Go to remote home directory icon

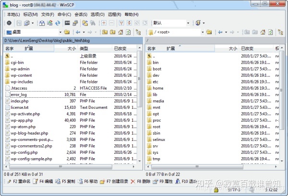[263, 32]
